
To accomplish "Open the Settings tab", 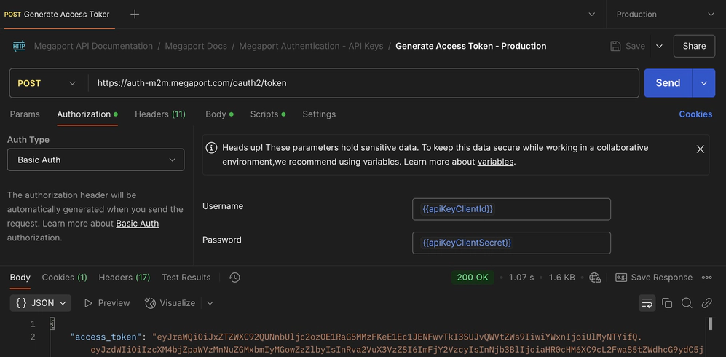I will tap(319, 114).
